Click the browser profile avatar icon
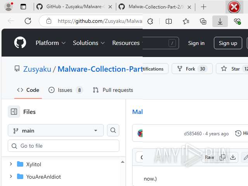This screenshot has height=186, width=248. 9,7
